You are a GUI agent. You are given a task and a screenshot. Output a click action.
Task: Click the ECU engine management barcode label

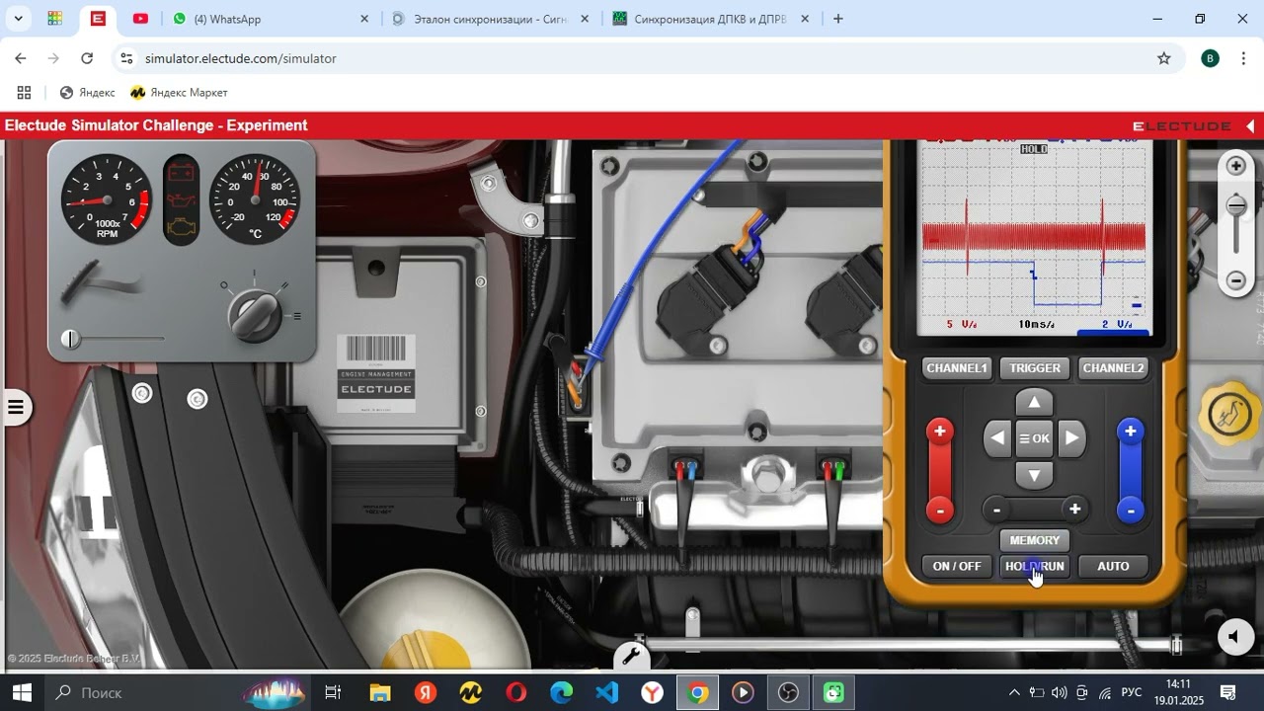coord(375,373)
